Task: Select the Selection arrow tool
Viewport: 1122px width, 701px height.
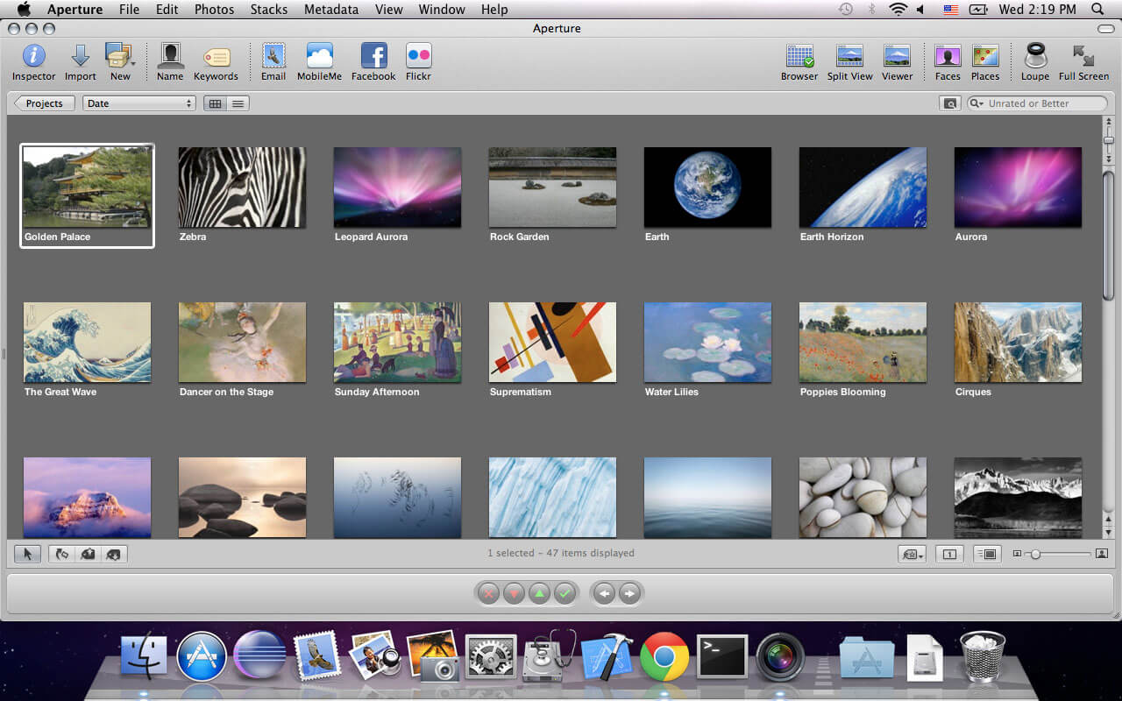Action: [x=27, y=554]
